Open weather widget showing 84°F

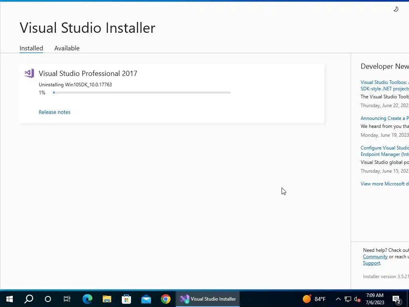(x=314, y=299)
